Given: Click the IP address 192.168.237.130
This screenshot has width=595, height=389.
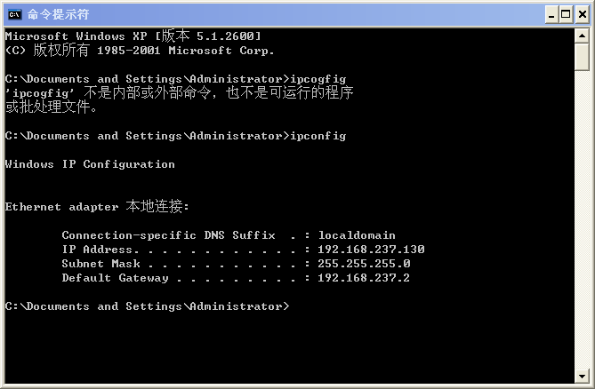Looking at the screenshot, I should (x=371, y=250).
